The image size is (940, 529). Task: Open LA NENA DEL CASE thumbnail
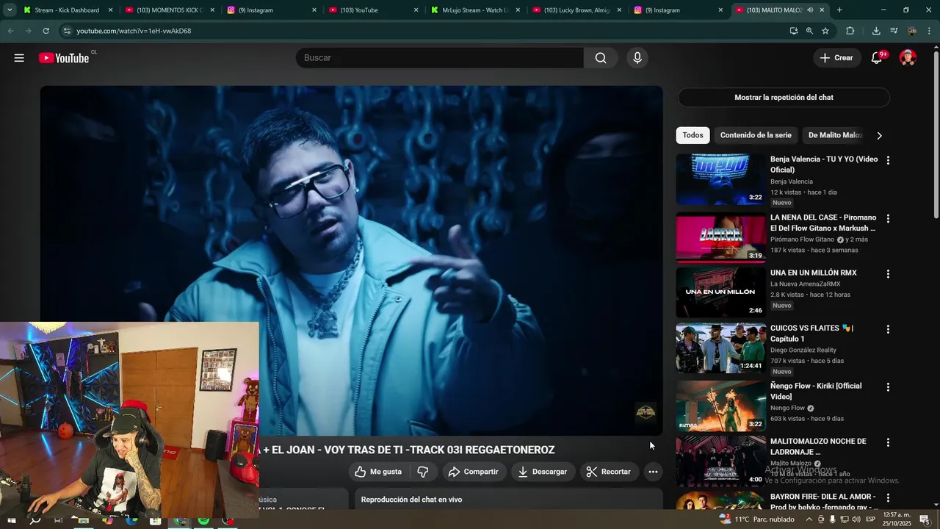pos(720,237)
